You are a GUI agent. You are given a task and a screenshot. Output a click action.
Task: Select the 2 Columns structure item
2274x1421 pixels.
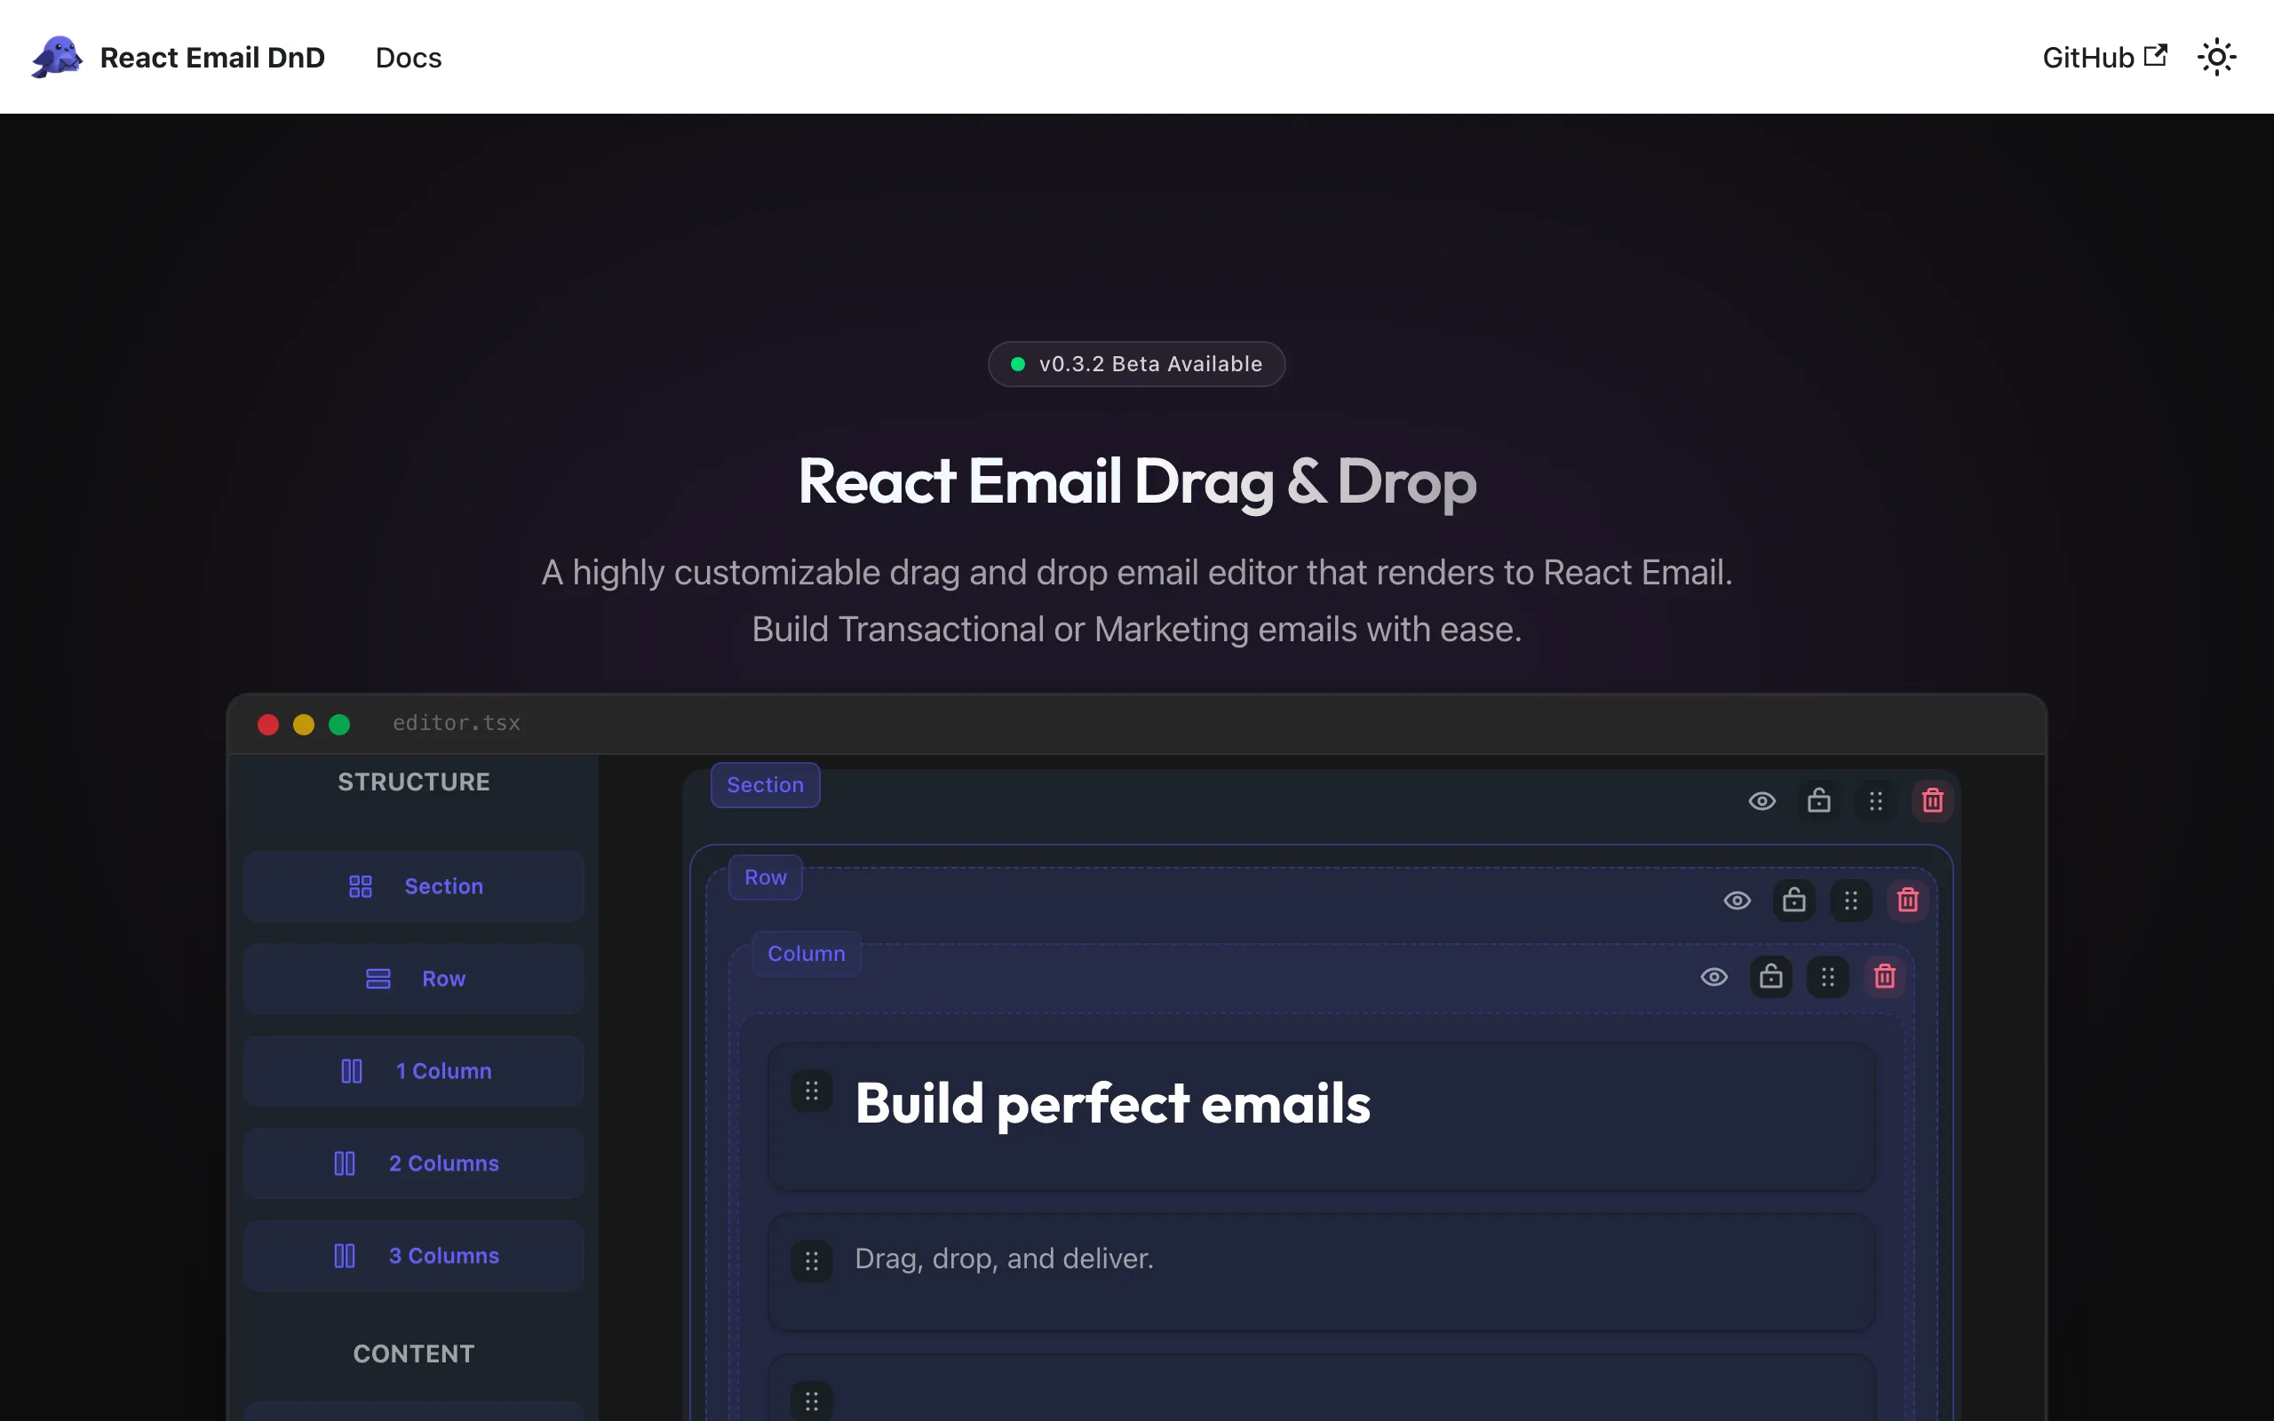click(x=413, y=1163)
